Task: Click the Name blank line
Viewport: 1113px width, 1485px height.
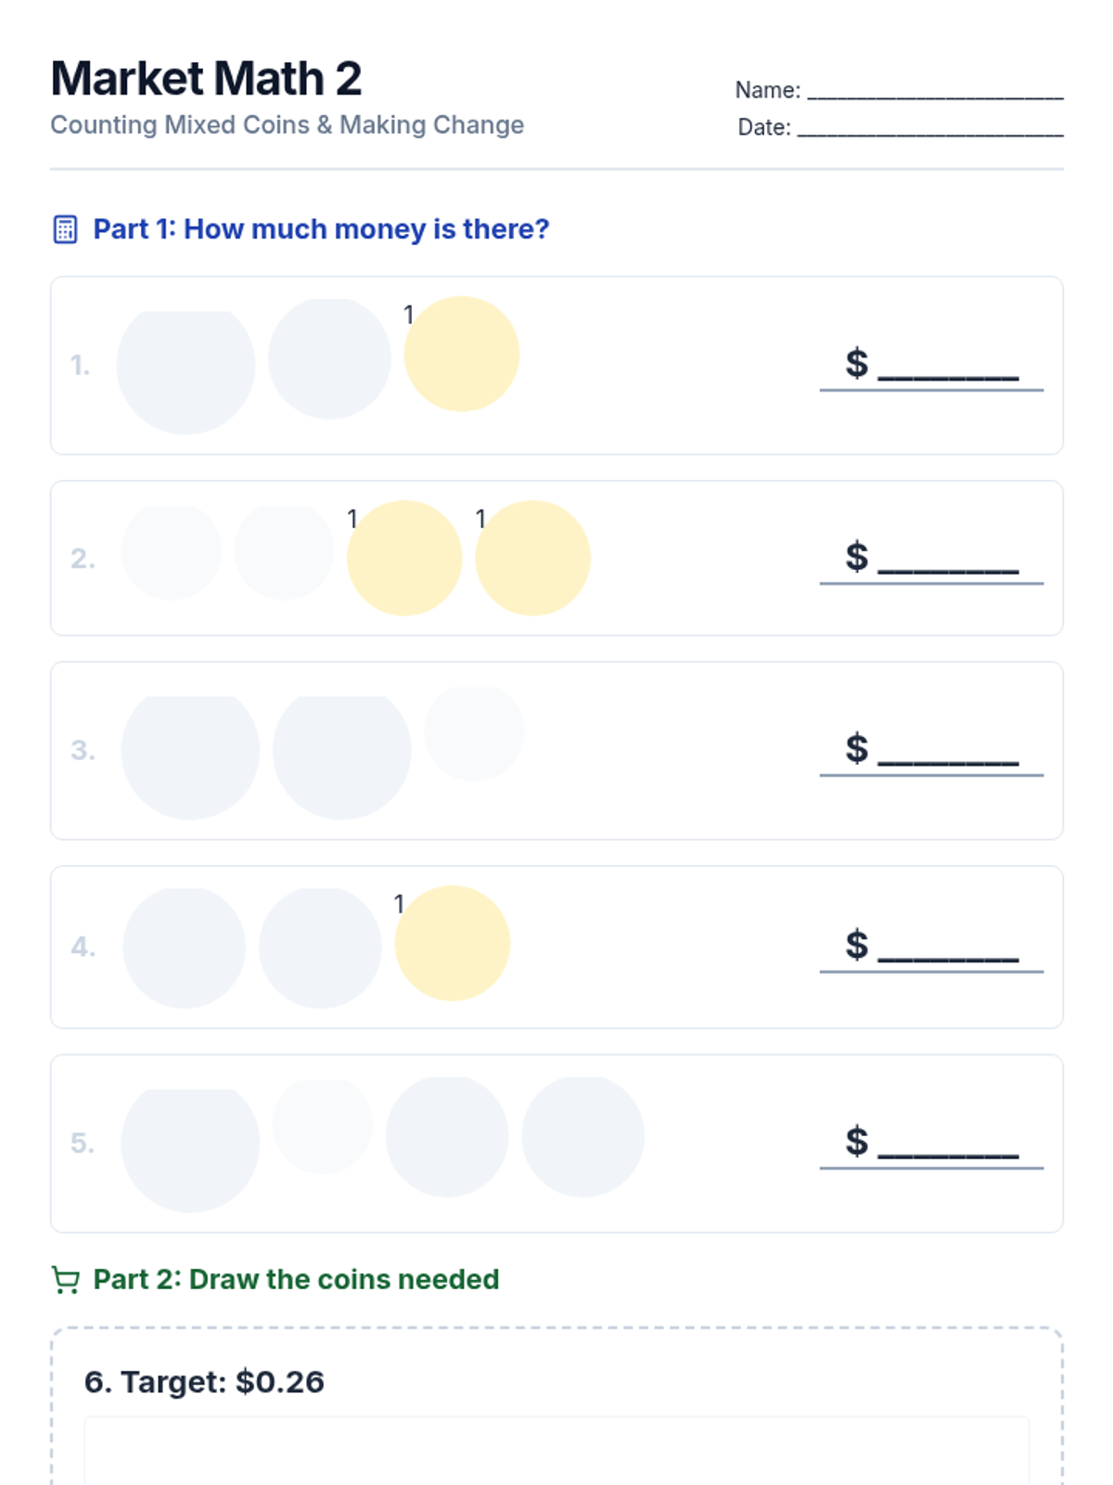Action: pyautogui.click(x=935, y=91)
